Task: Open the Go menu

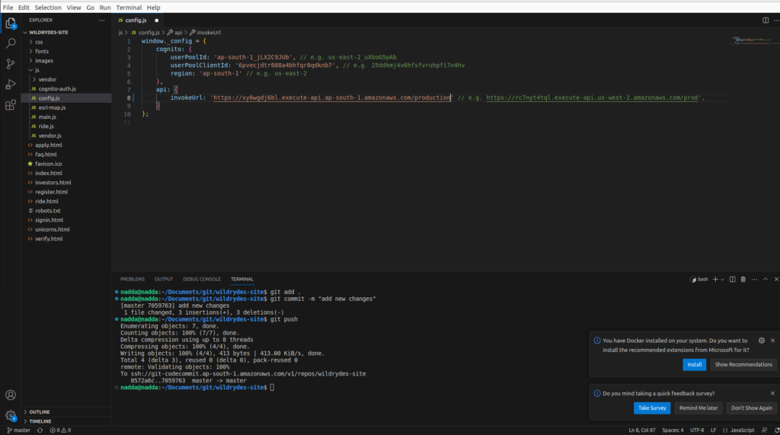Action: [x=90, y=8]
